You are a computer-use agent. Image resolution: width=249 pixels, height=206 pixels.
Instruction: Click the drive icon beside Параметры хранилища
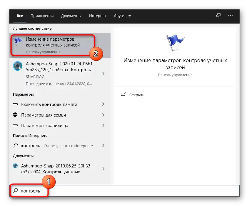click(15, 125)
